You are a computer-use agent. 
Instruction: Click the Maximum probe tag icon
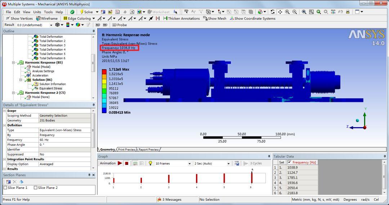click(x=98, y=25)
